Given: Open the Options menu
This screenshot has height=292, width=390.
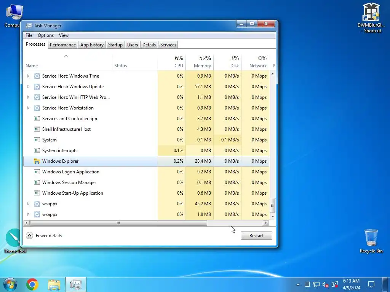Looking at the screenshot, I should coord(46,35).
